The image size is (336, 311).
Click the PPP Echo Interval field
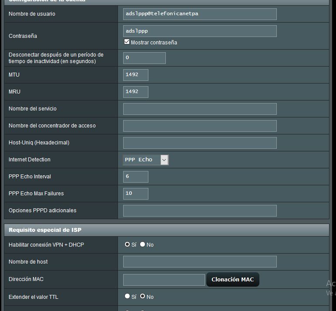pos(136,177)
